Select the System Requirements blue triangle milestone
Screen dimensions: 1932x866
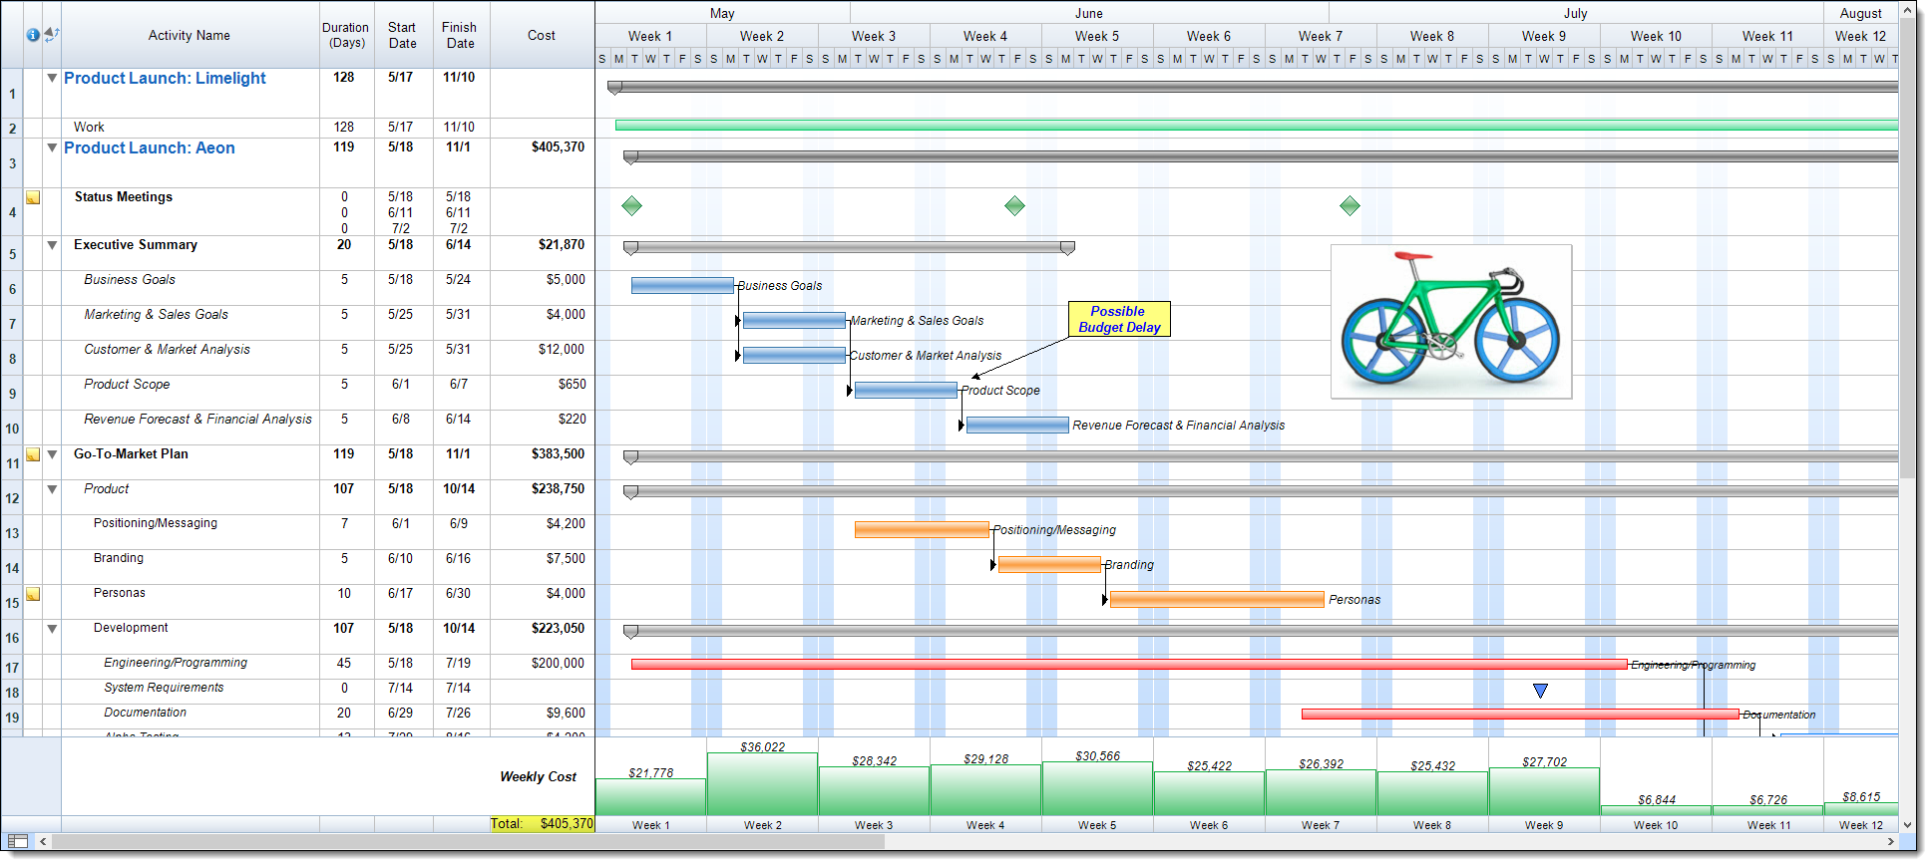coord(1540,691)
